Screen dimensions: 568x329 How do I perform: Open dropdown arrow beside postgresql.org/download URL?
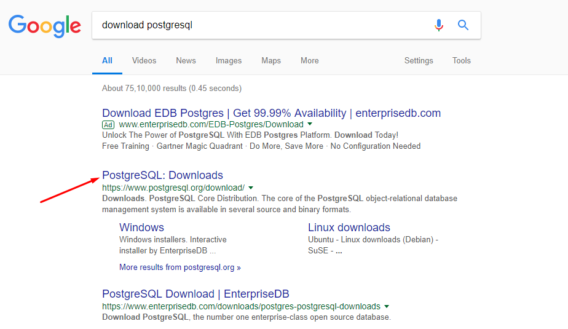click(251, 188)
